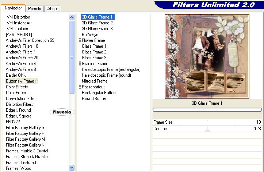Screen dimensions: 264x172
Task: Select FFG??? category
Action: point(13,122)
